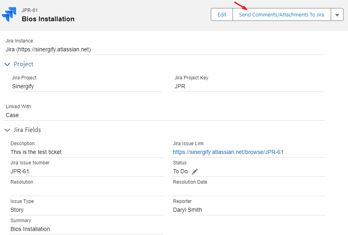348x235 pixels.
Task: Click the Jira logo icon beside JPR-61
Action: pos(9,14)
